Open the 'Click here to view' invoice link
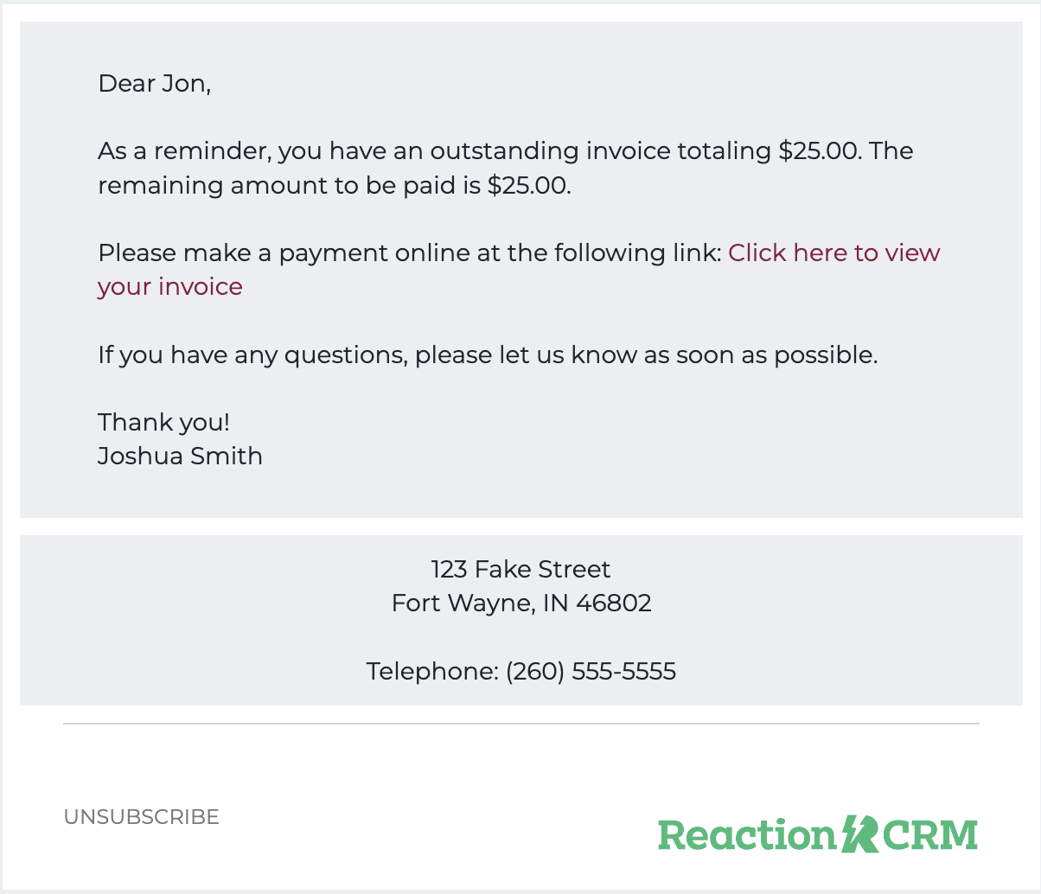The width and height of the screenshot is (1041, 894). click(x=834, y=252)
